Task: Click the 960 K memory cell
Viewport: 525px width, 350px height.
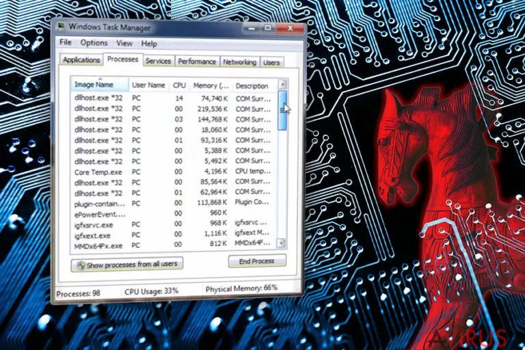Action: [218, 213]
